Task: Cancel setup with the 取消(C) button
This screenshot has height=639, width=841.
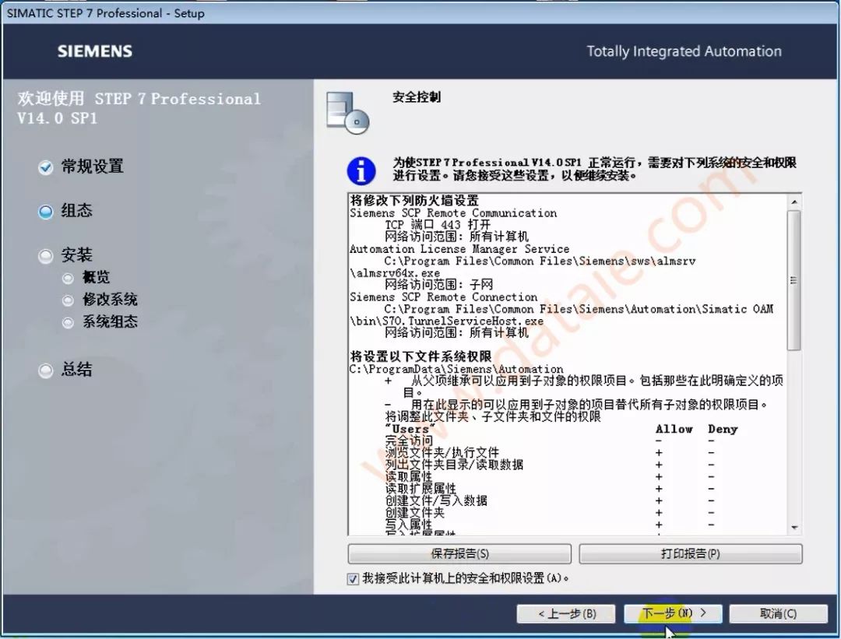Action: [x=778, y=613]
